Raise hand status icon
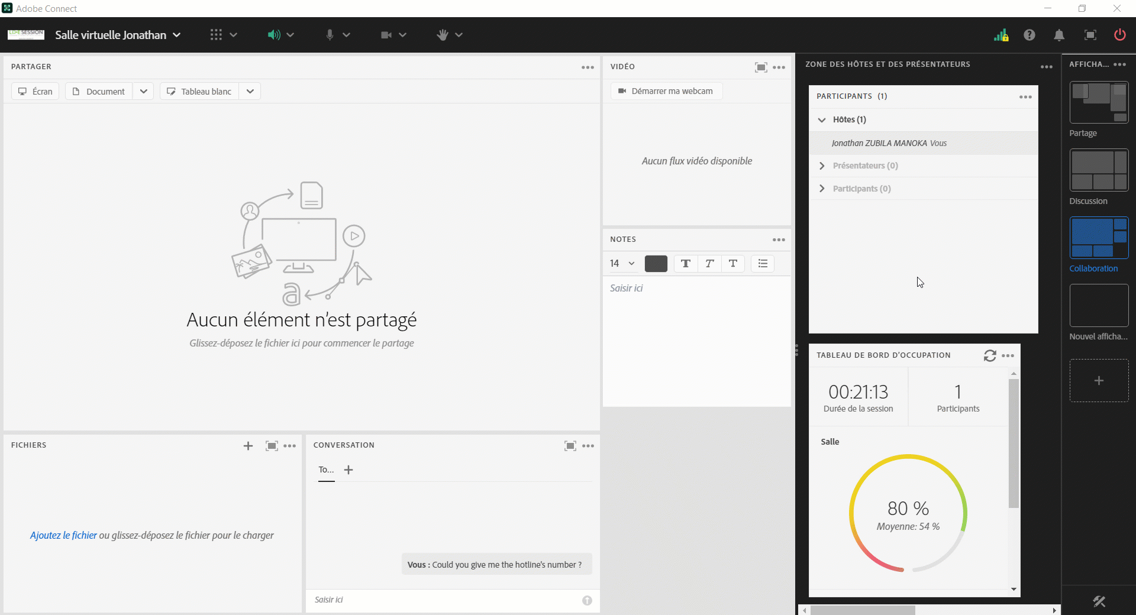This screenshot has width=1136, height=615. point(443,35)
